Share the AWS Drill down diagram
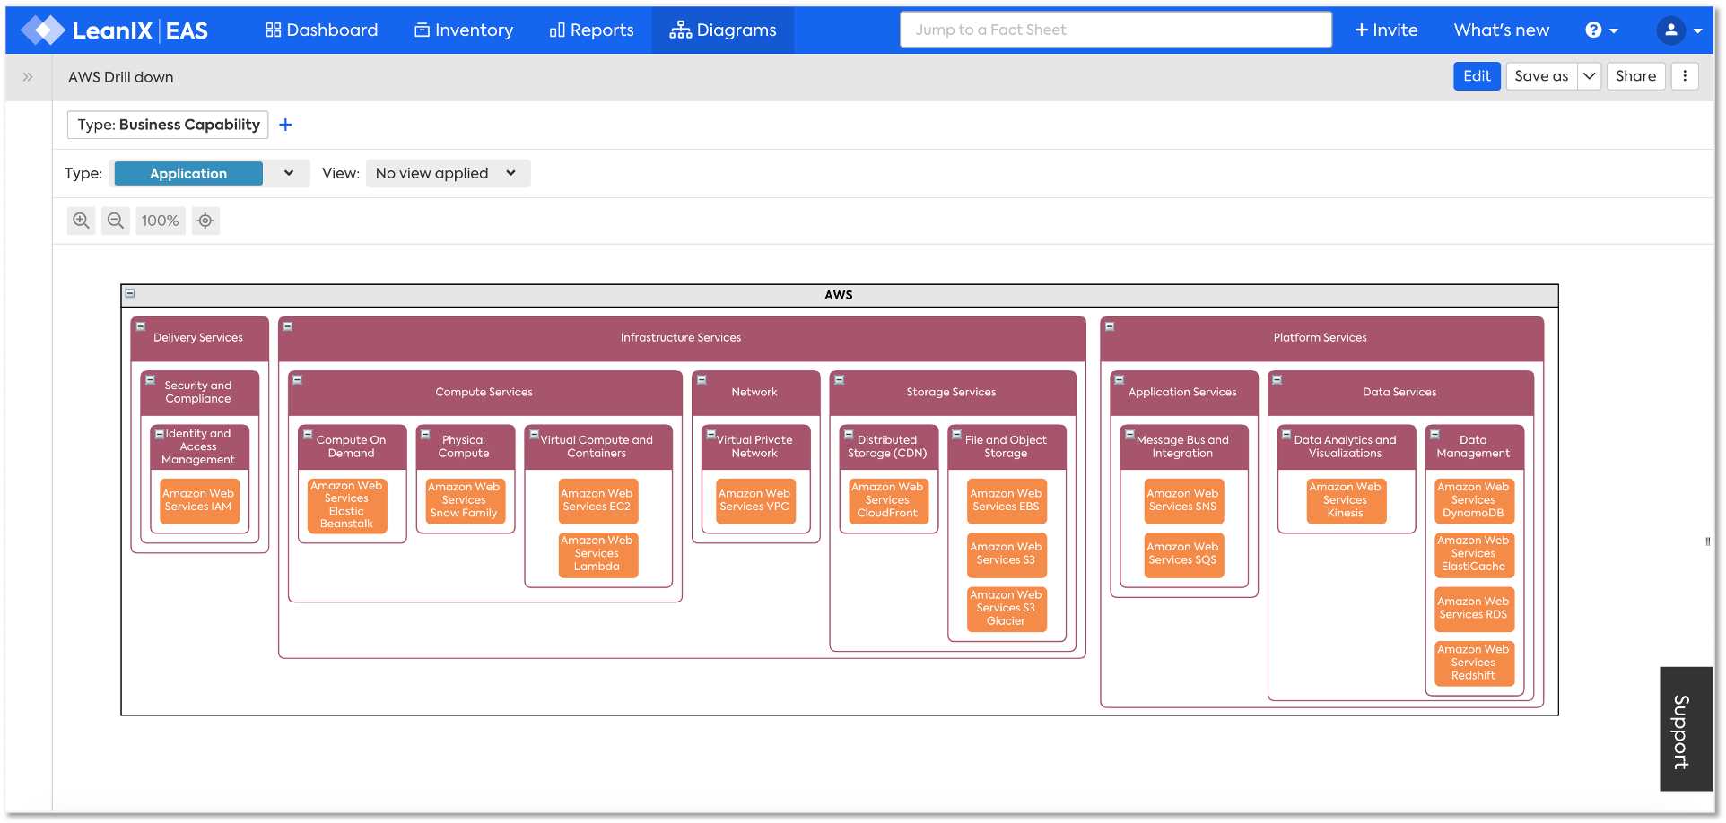 click(x=1635, y=76)
